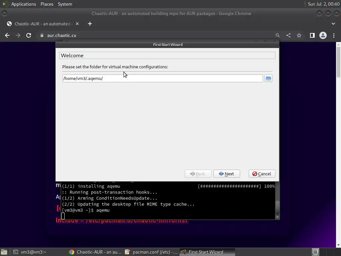Share this page via share icon
341x256 pixels.
pos(288,35)
